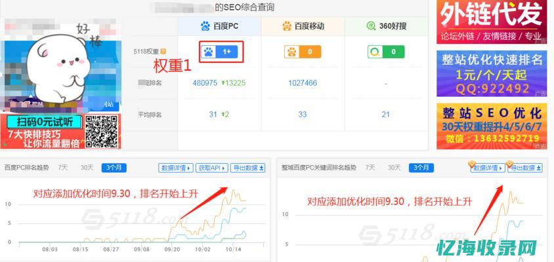This screenshot has height=262, width=554.
Task: Click the green ↑13225 rank change
Action: point(233,83)
